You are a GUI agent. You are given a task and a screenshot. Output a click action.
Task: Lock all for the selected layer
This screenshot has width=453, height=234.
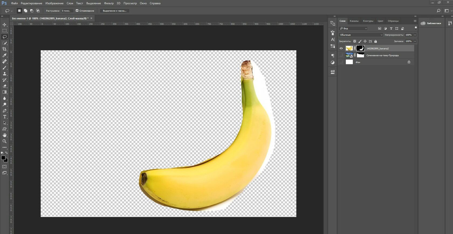[376, 41]
